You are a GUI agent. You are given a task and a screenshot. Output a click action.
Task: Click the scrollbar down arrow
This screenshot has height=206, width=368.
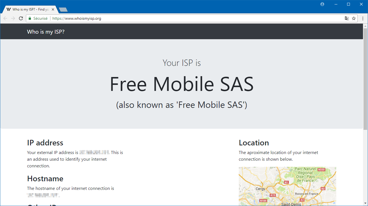click(x=365, y=203)
